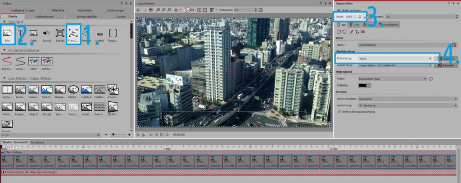Click the Platzhalter object icon

point(113,33)
